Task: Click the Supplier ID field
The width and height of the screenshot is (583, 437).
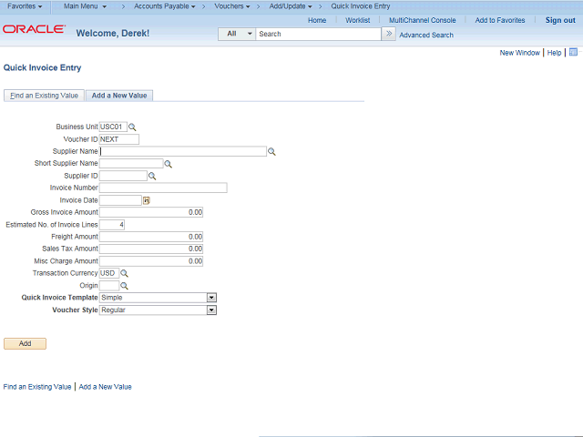Action: pos(123,176)
